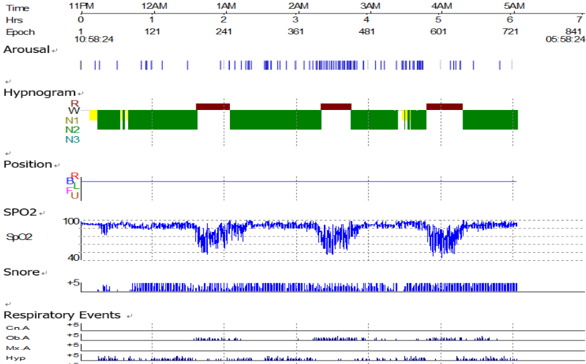
Task: Click the "N1" stage label in Hypnogram
Action: tap(72, 121)
